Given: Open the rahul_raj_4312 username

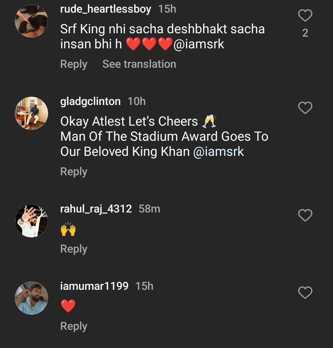Looking at the screenshot, I should point(96,209).
